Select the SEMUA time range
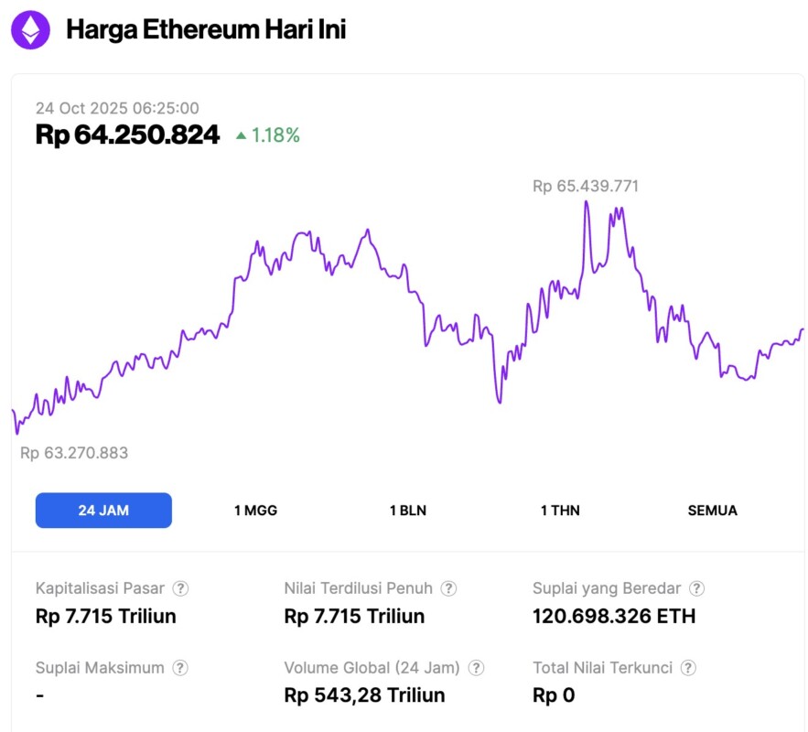Image resolution: width=808 pixels, height=732 pixels. [x=712, y=511]
